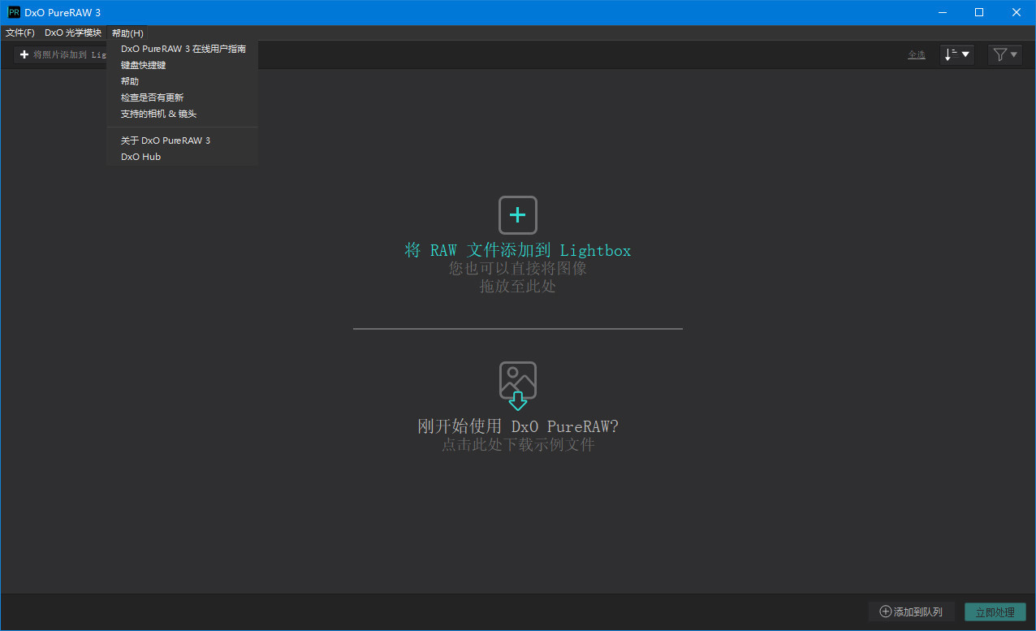
Task: Click the large plus add-files icon
Action: 518,215
